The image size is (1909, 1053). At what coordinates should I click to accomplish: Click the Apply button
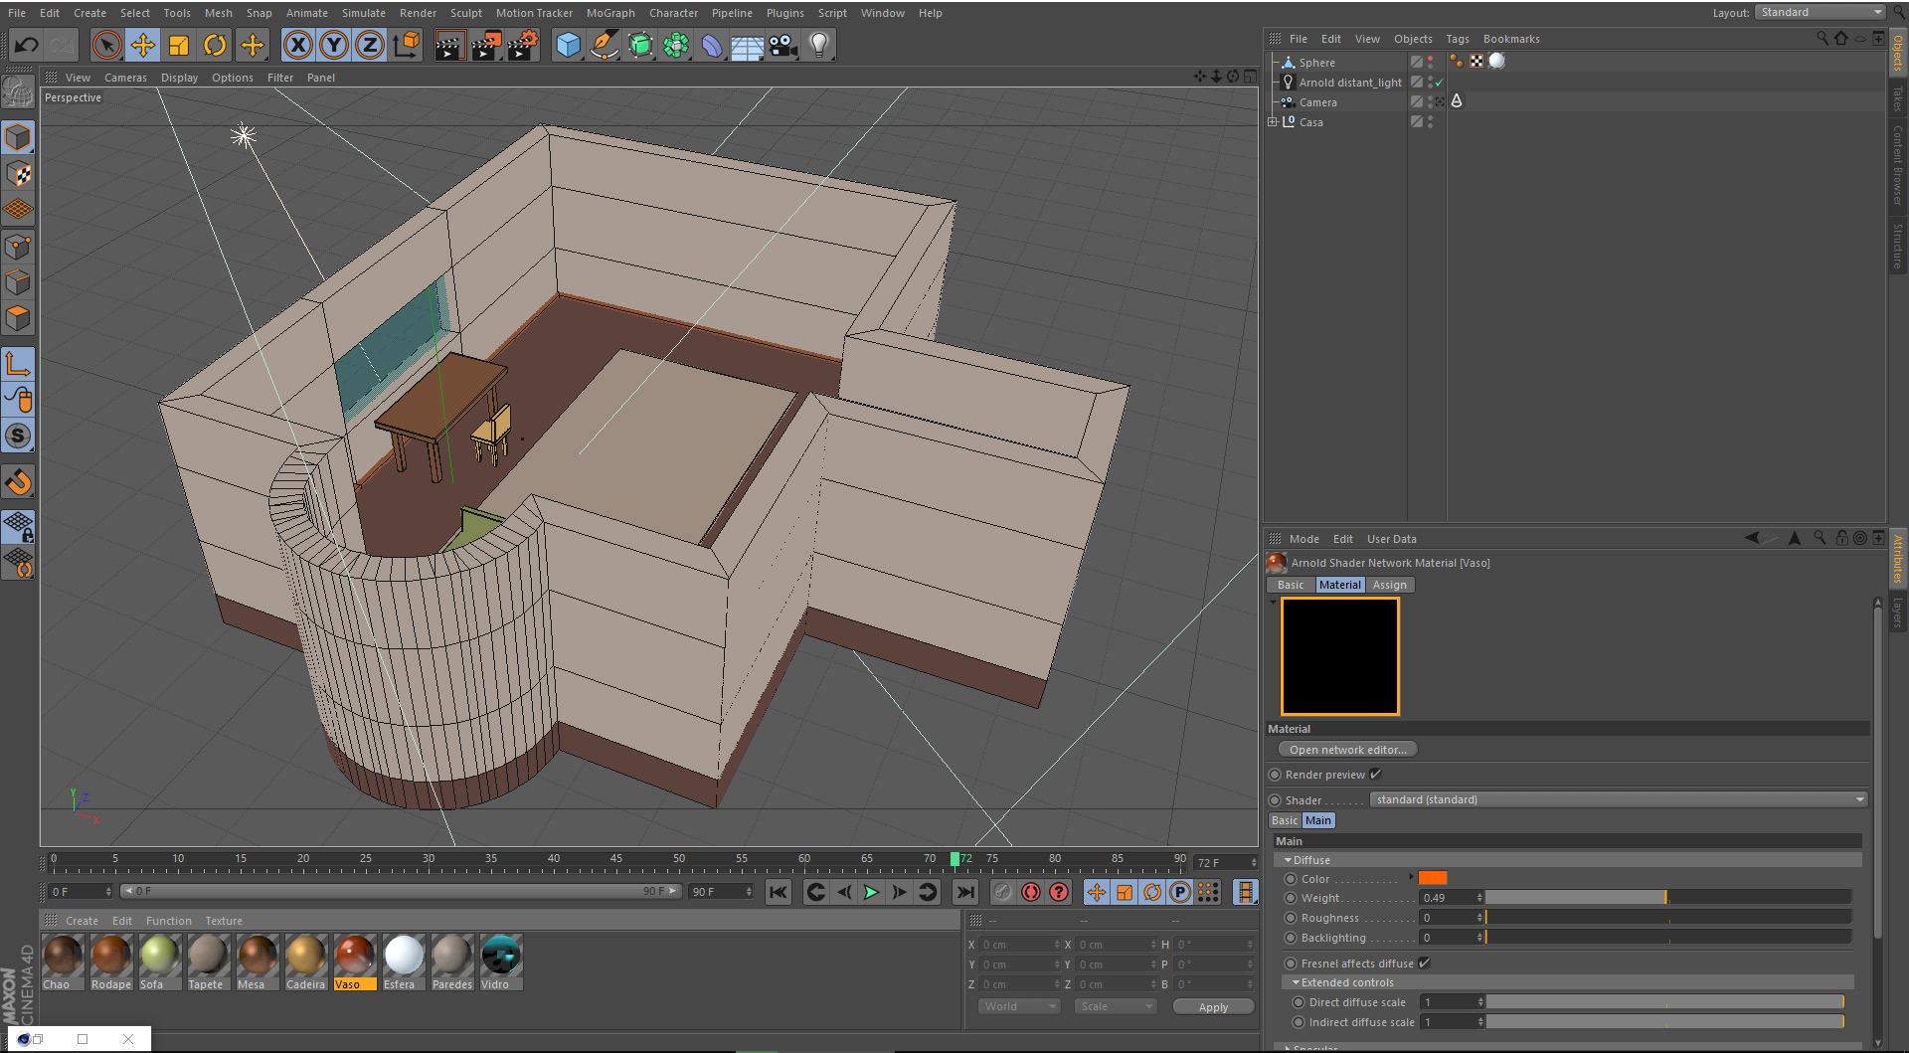click(1213, 1007)
